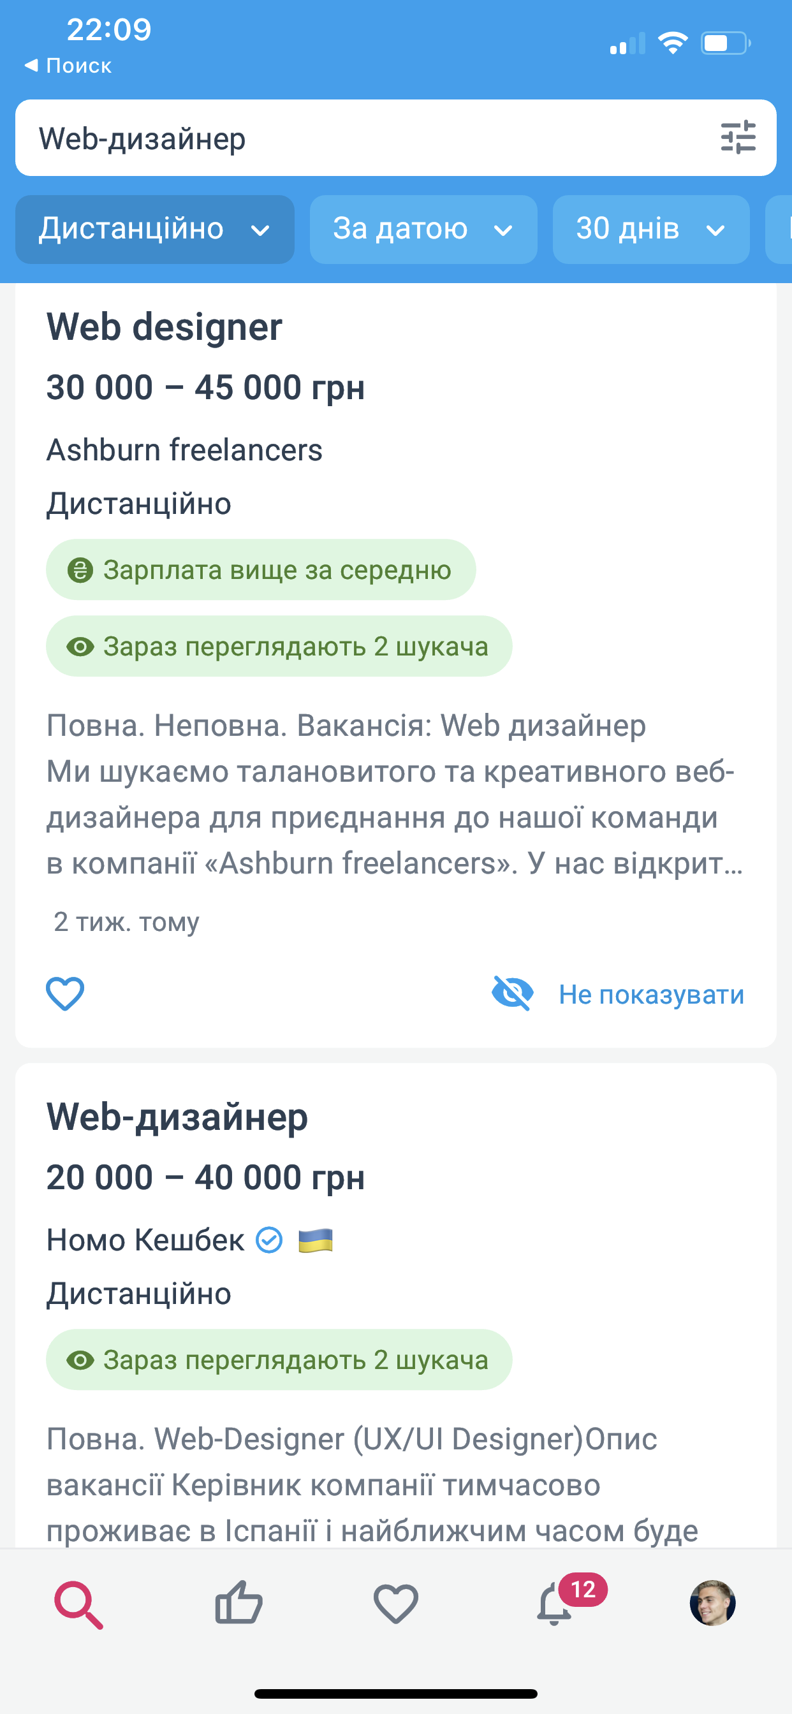The height and width of the screenshot is (1714, 792).
Task: Open profile via avatar photo
Action: pyautogui.click(x=712, y=1603)
